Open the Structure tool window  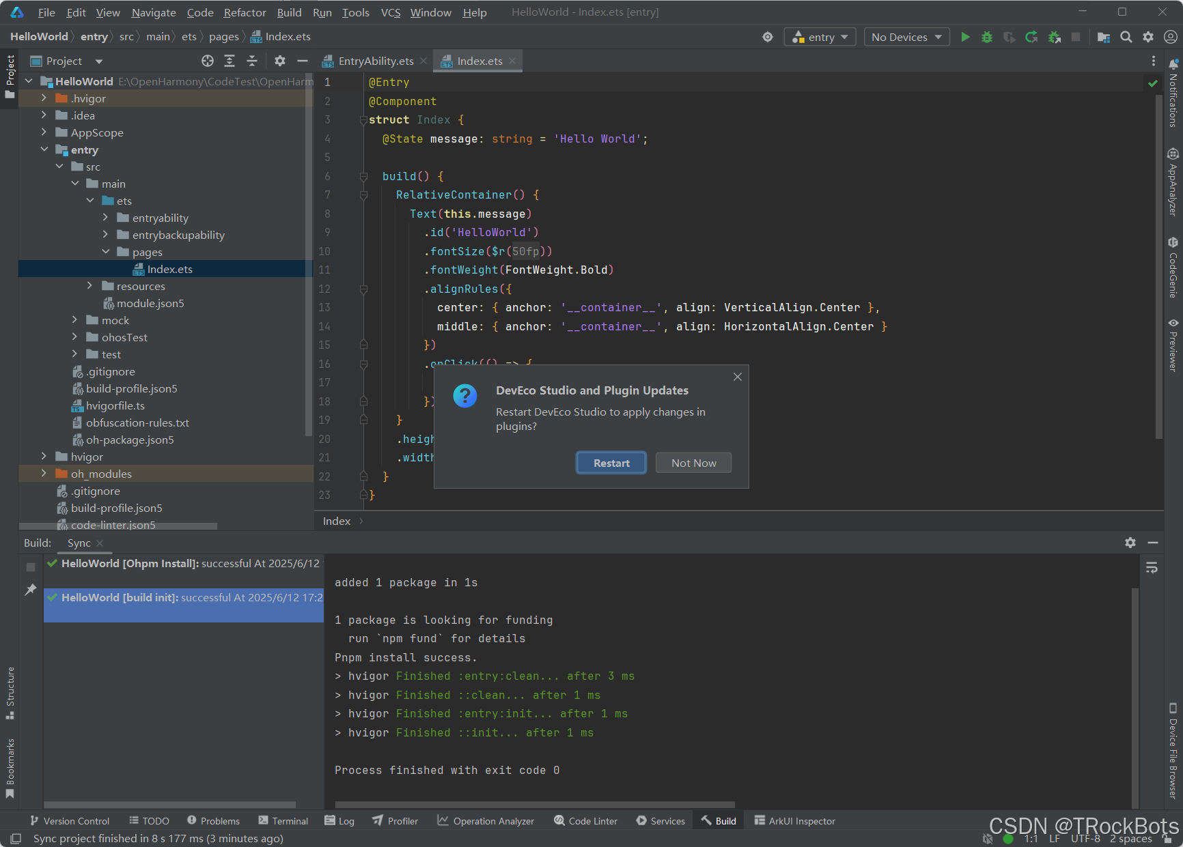click(10, 693)
